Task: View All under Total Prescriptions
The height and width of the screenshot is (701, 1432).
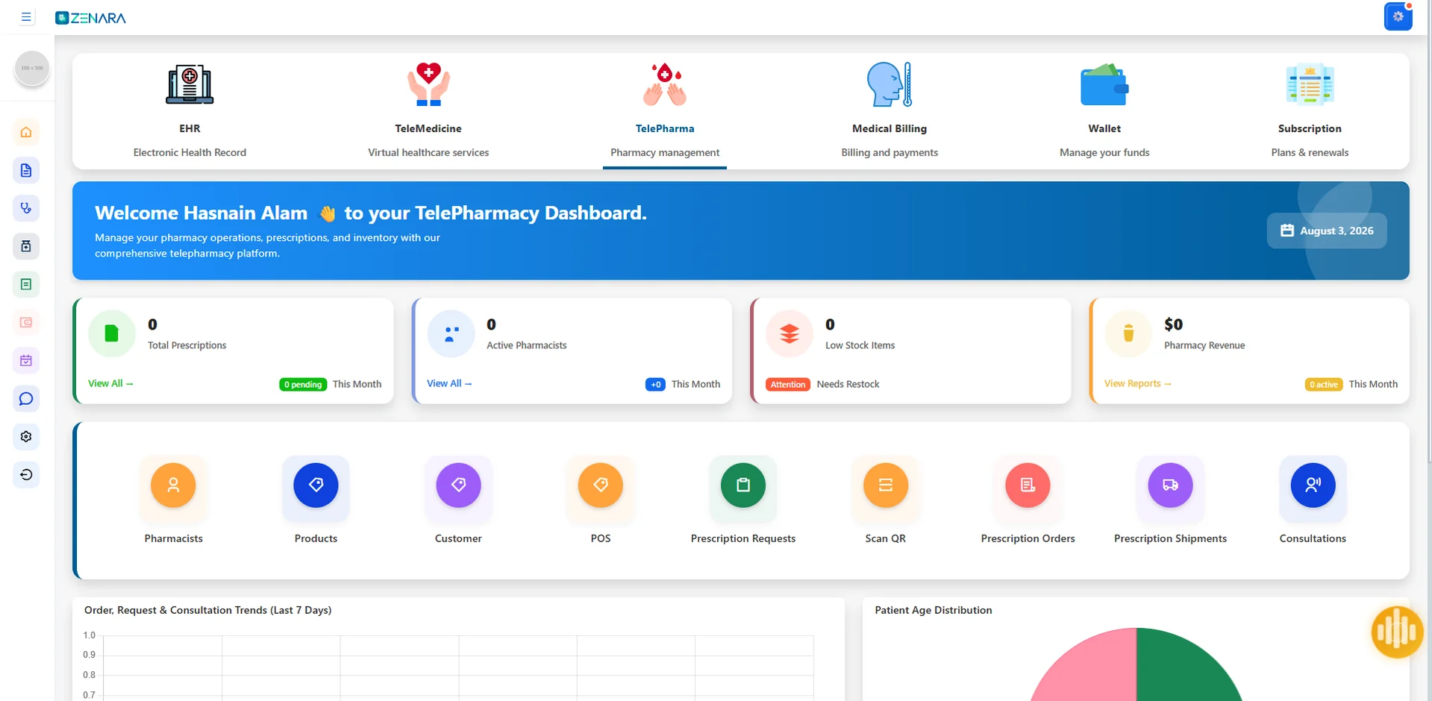Action: [110, 383]
